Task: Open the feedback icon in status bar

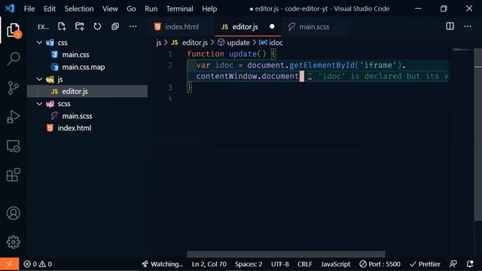Action: pyautogui.click(x=453, y=264)
